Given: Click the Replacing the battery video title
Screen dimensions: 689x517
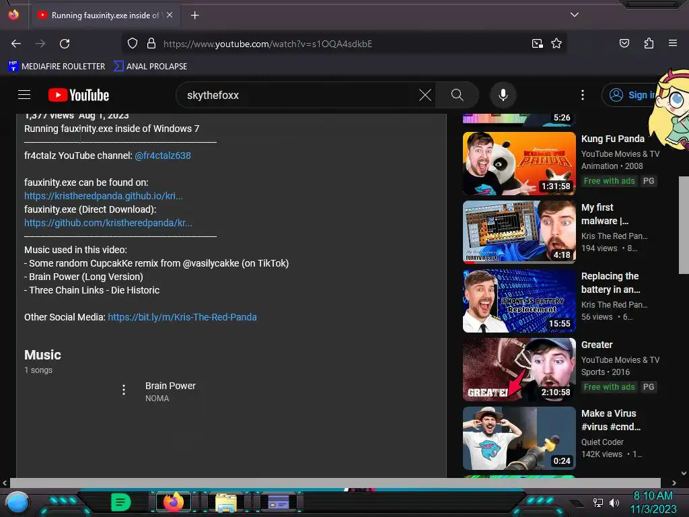Looking at the screenshot, I should click(611, 283).
